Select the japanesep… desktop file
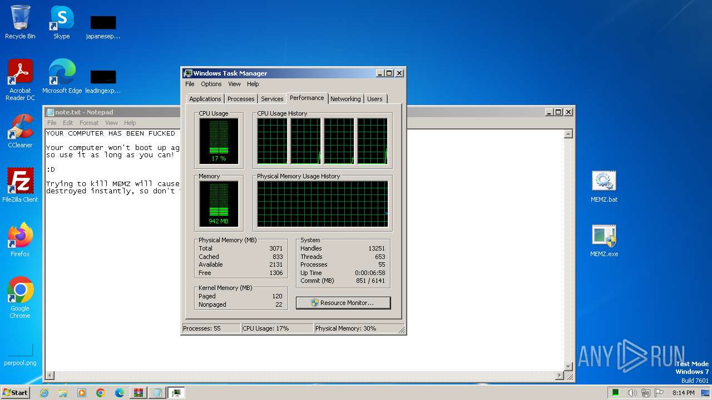 103,27
